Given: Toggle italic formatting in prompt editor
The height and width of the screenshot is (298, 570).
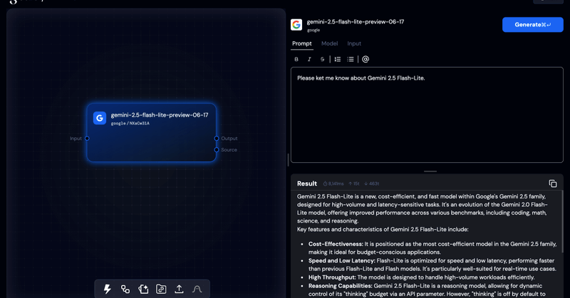Looking at the screenshot, I should (x=309, y=59).
